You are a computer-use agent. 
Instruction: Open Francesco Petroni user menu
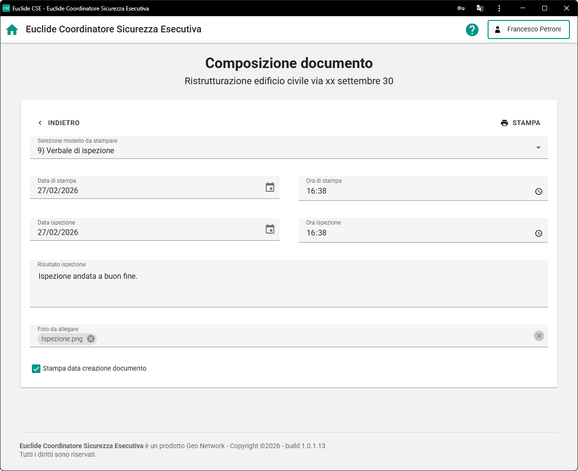pyautogui.click(x=529, y=29)
